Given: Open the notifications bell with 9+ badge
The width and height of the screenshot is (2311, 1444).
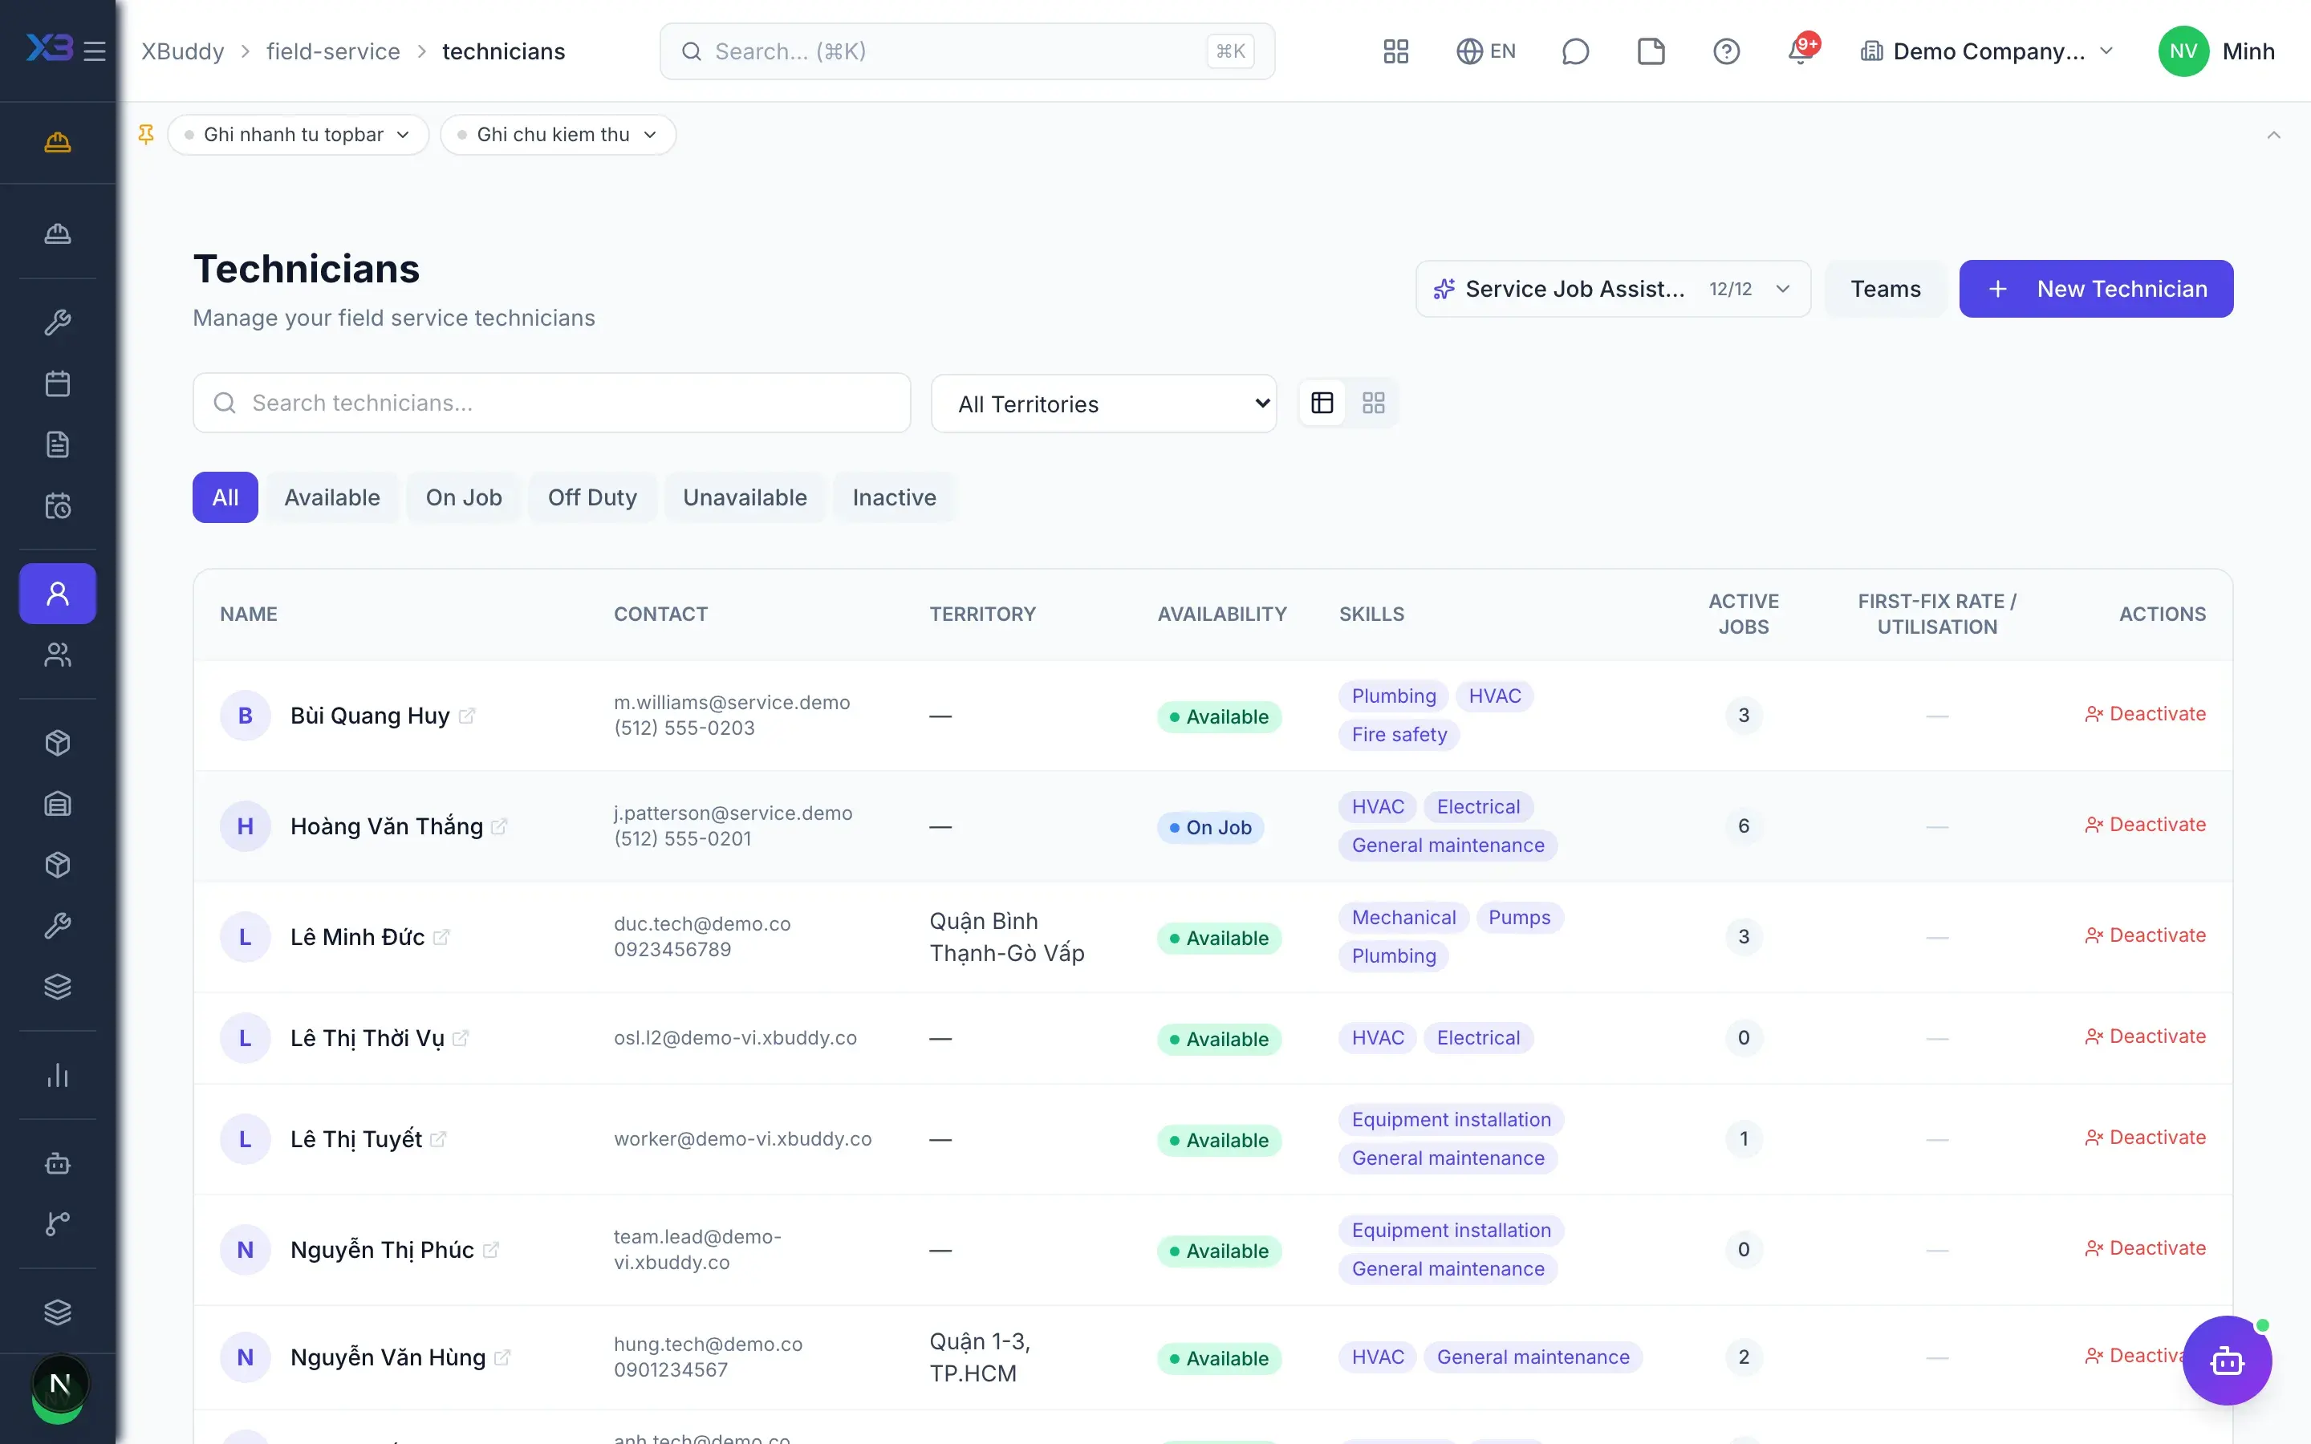Looking at the screenshot, I should (1802, 51).
